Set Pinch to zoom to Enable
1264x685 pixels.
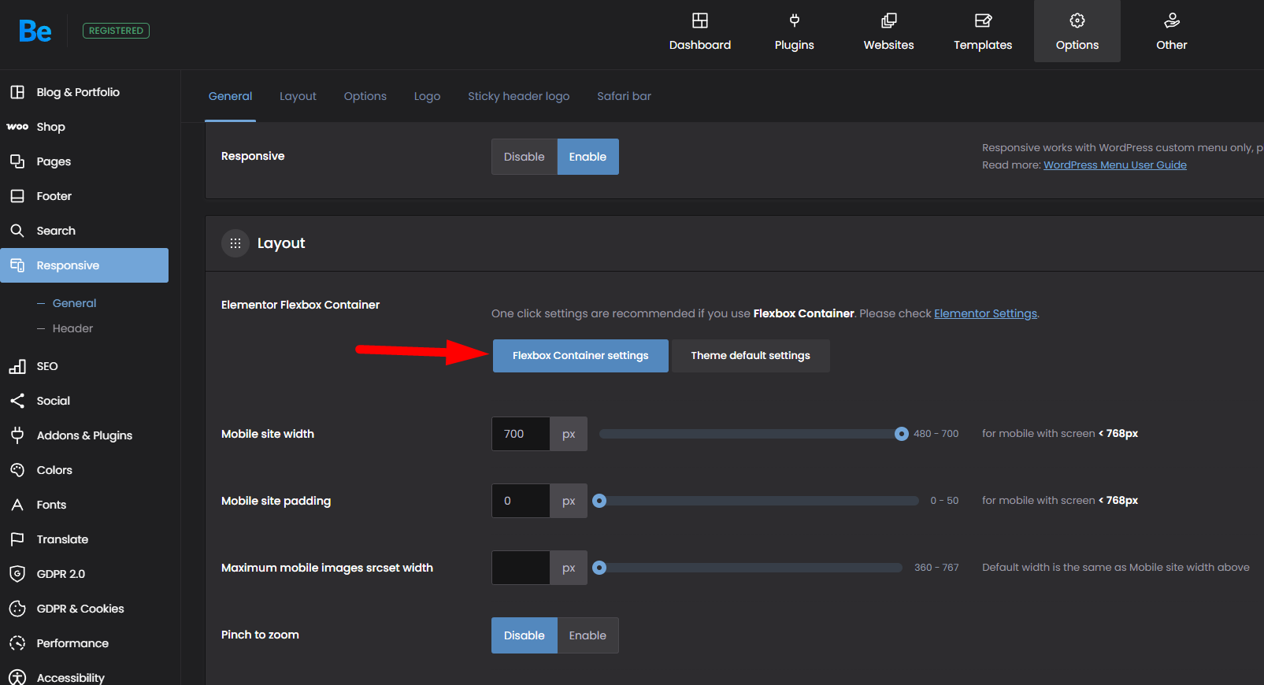point(588,635)
